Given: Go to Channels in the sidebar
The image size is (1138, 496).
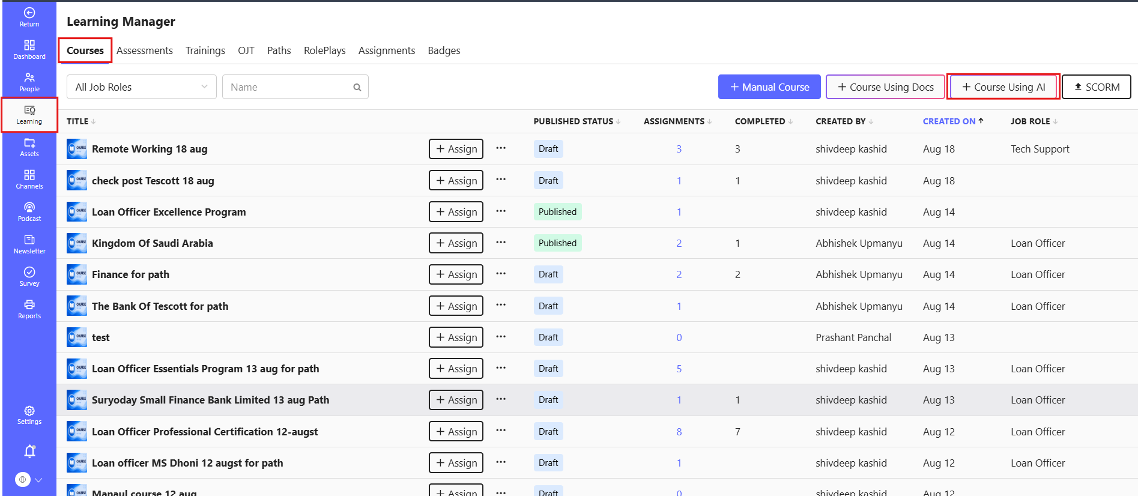Looking at the screenshot, I should pyautogui.click(x=29, y=180).
